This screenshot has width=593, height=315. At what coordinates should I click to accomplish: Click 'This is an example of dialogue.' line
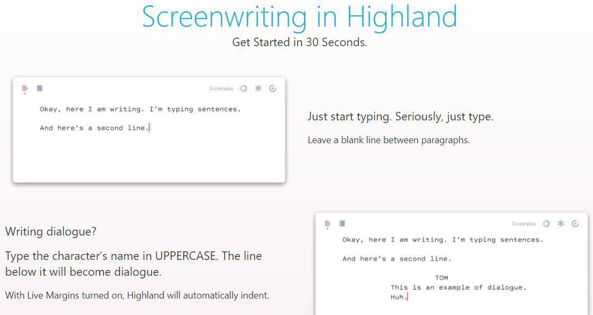click(x=458, y=287)
